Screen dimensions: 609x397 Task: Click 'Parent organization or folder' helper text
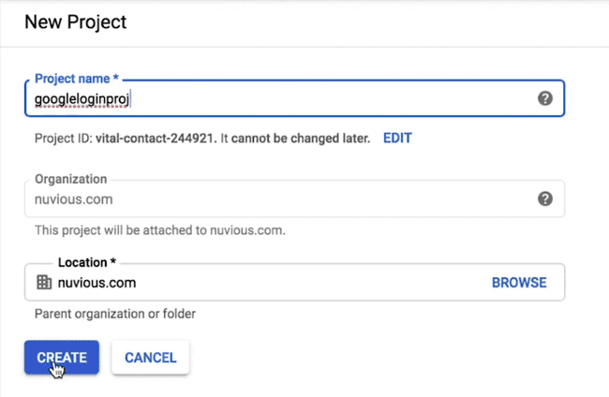(115, 314)
